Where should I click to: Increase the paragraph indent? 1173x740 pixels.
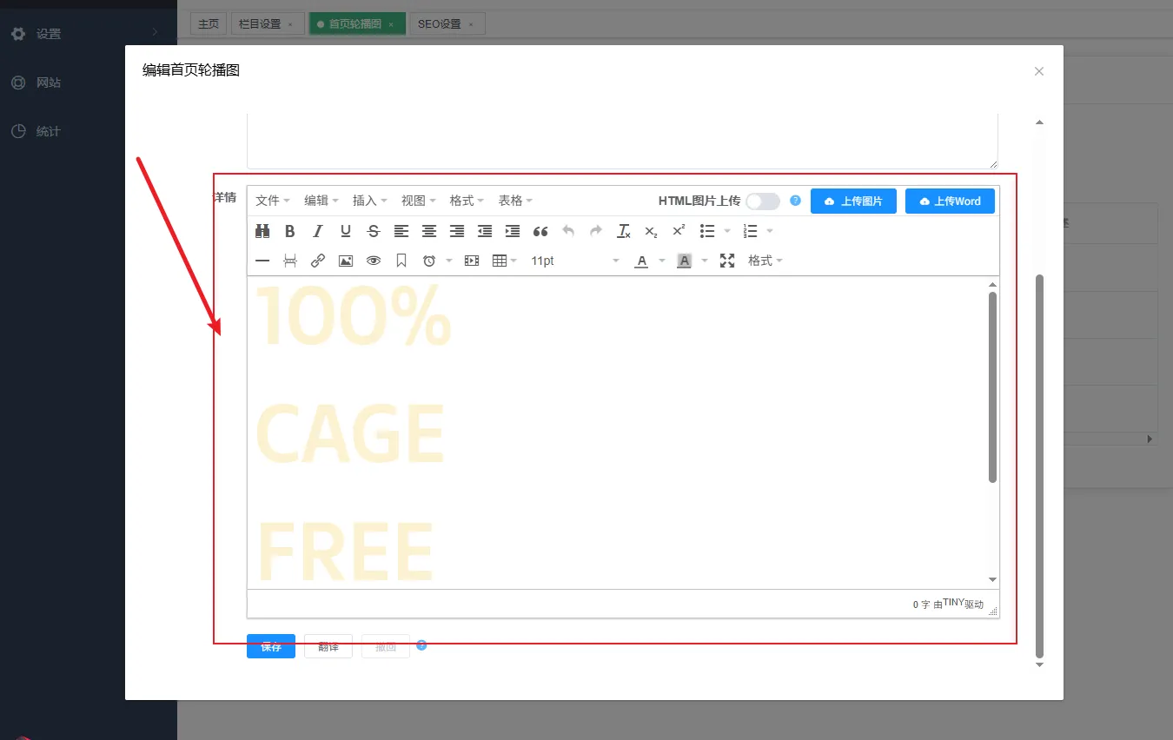[513, 231]
